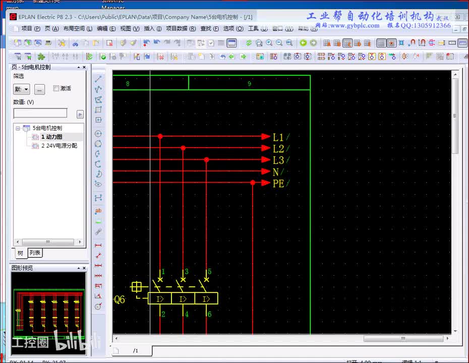This screenshot has height=363, width=469.
Task: Click the Cut scissors icon
Action: tap(76, 43)
